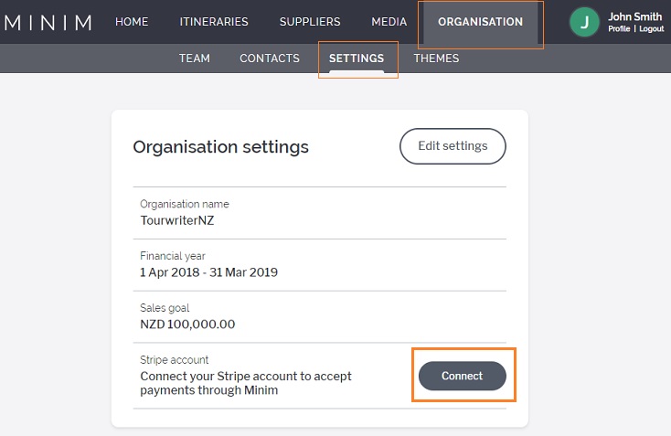
Task: Click the Financial year date range
Action: (208, 272)
